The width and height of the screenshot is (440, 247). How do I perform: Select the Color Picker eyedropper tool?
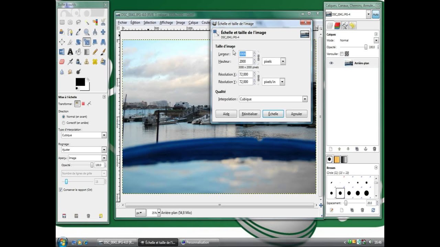click(x=78, y=32)
